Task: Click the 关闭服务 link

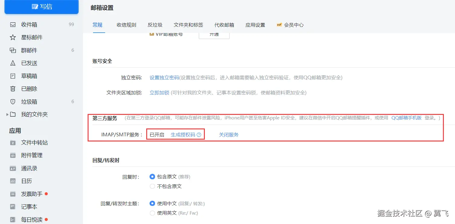Action: (x=229, y=135)
